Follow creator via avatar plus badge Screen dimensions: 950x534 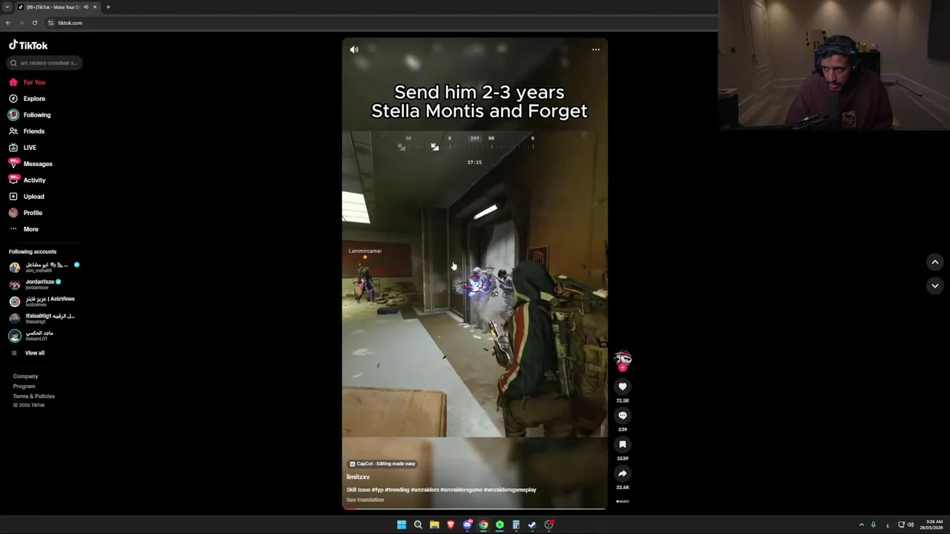(623, 368)
